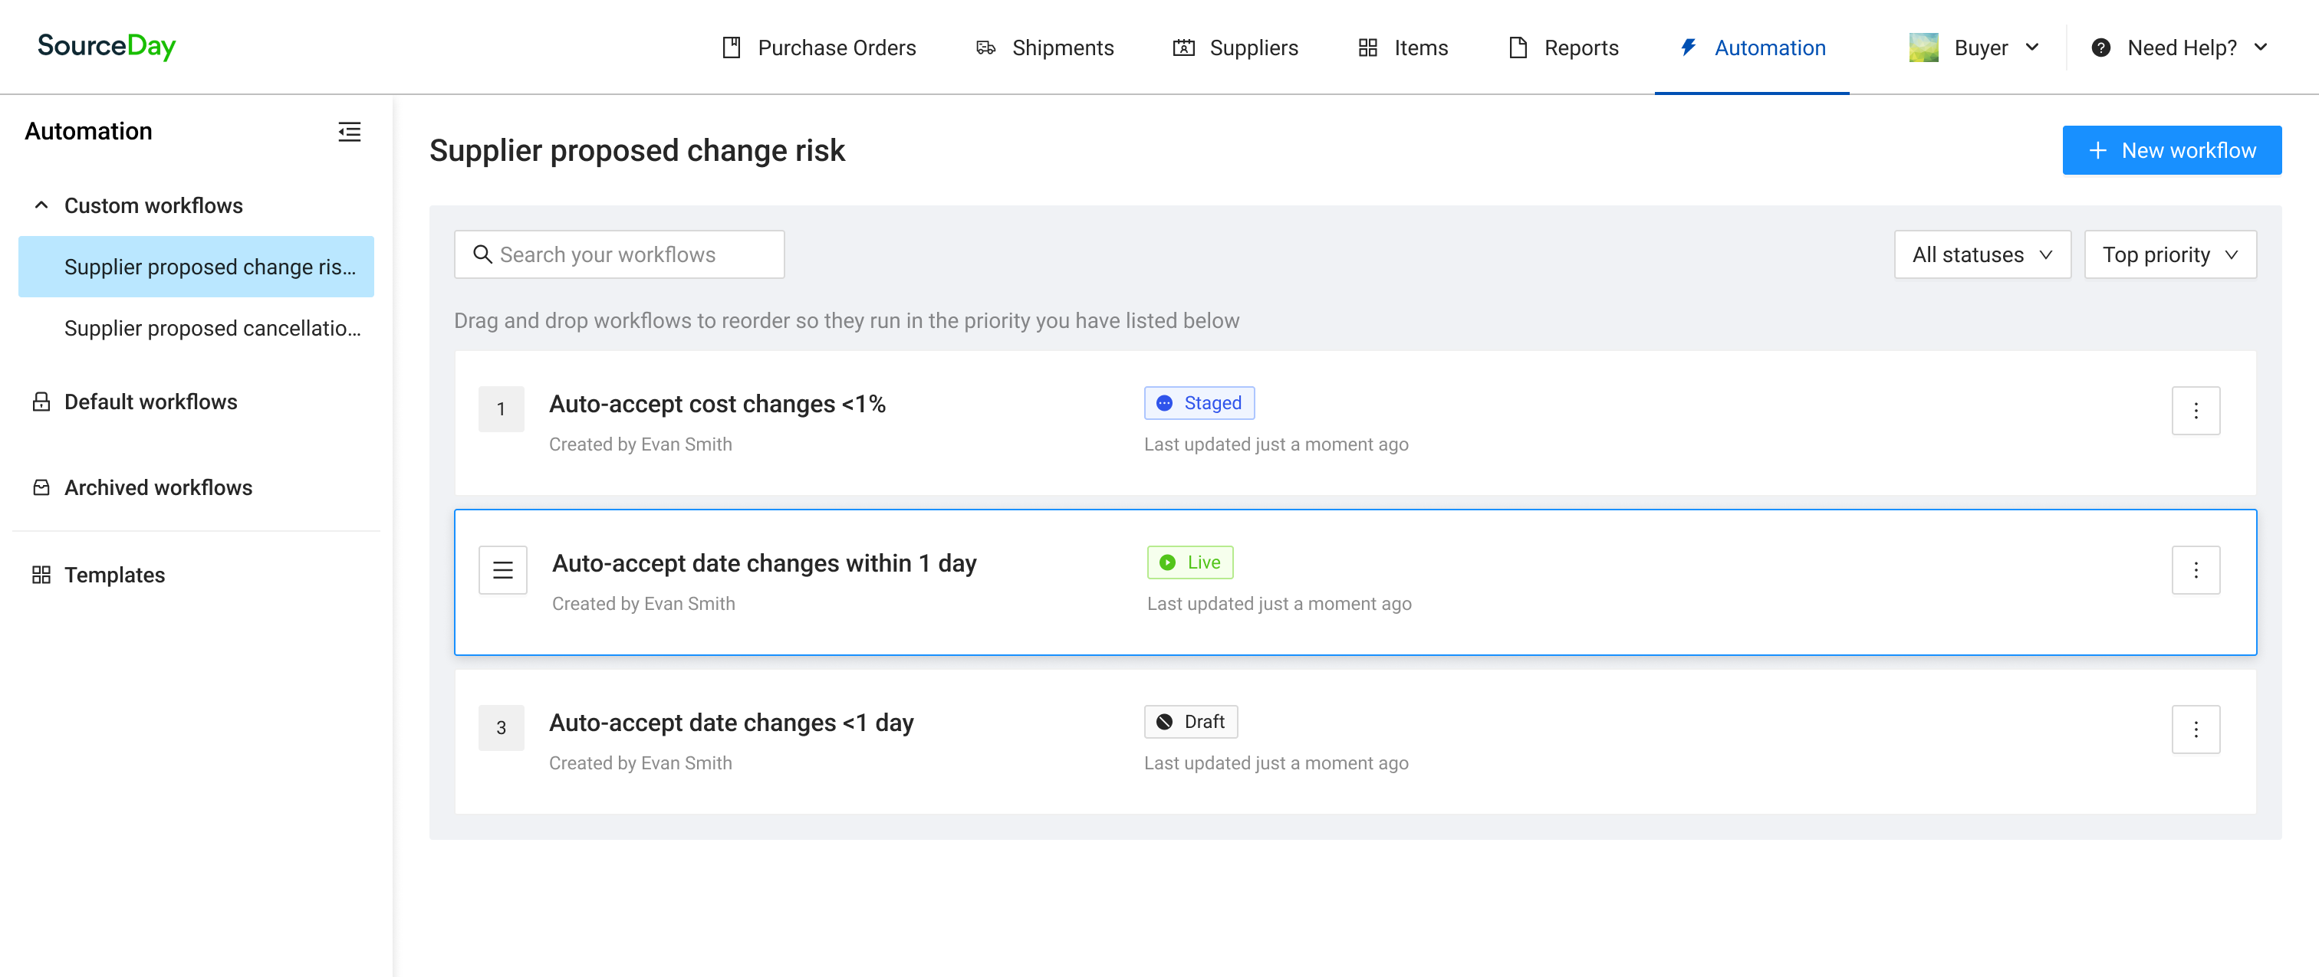Click the Search your workflows field
This screenshot has height=977, width=2319.
pyautogui.click(x=620, y=254)
